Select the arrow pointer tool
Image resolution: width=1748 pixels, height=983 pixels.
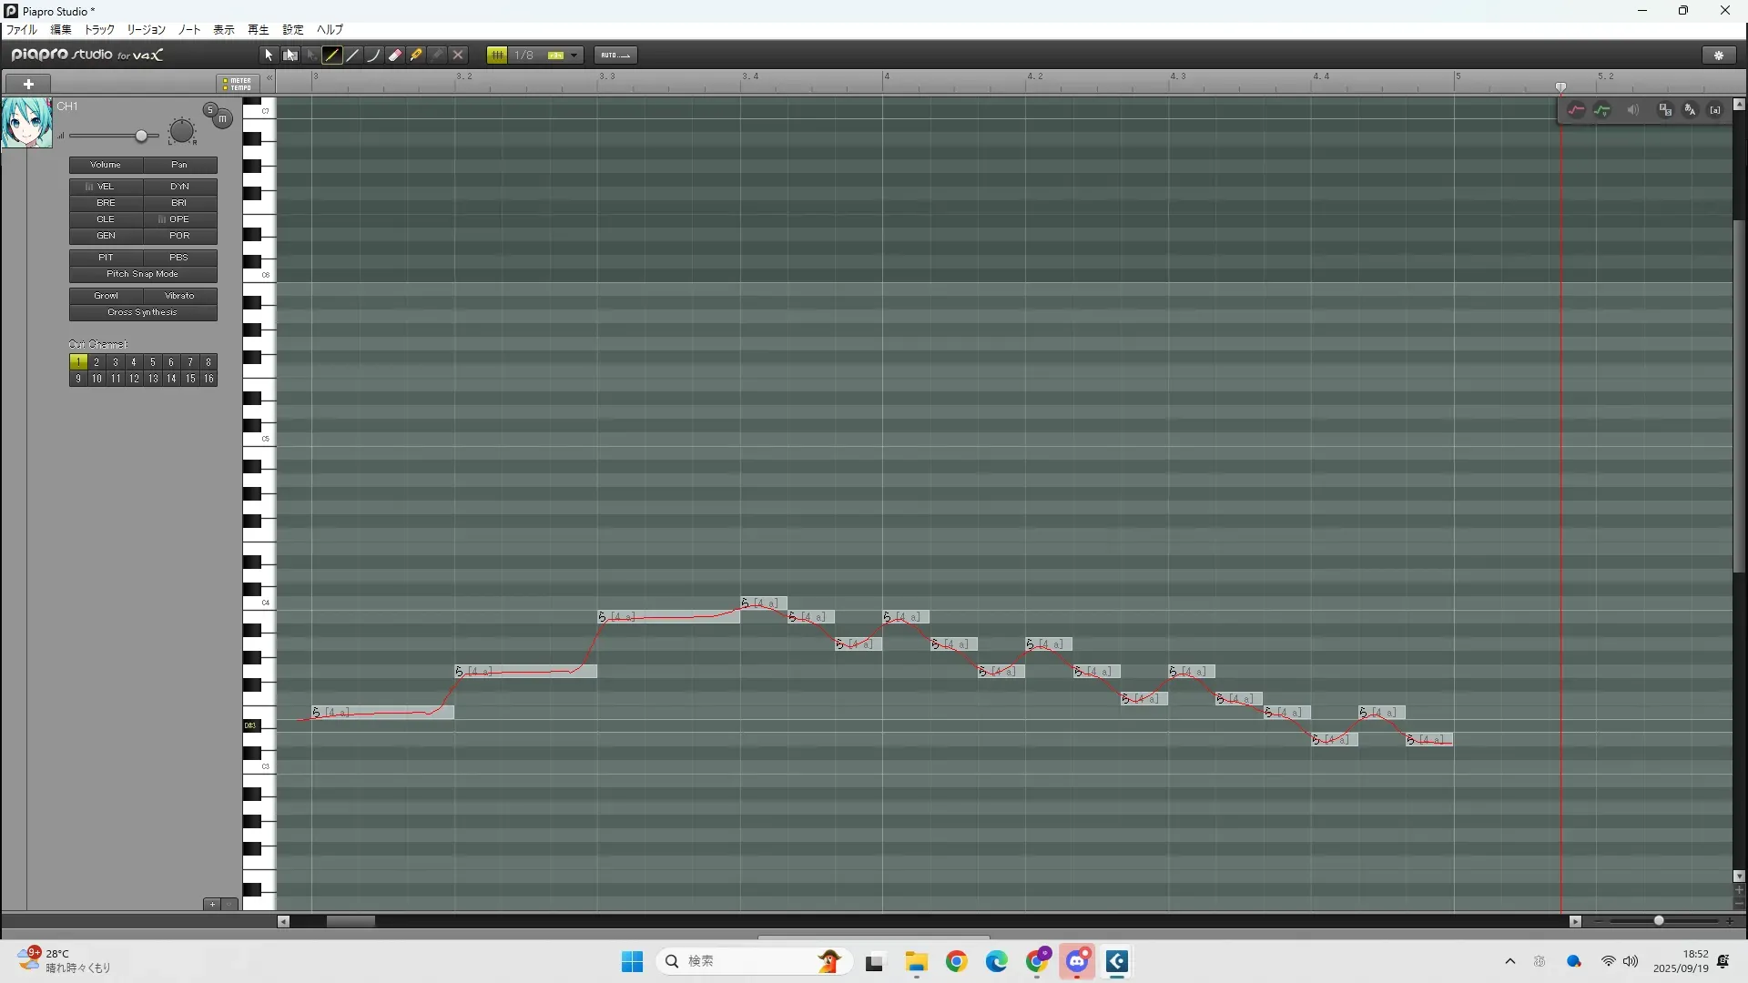pos(269,56)
